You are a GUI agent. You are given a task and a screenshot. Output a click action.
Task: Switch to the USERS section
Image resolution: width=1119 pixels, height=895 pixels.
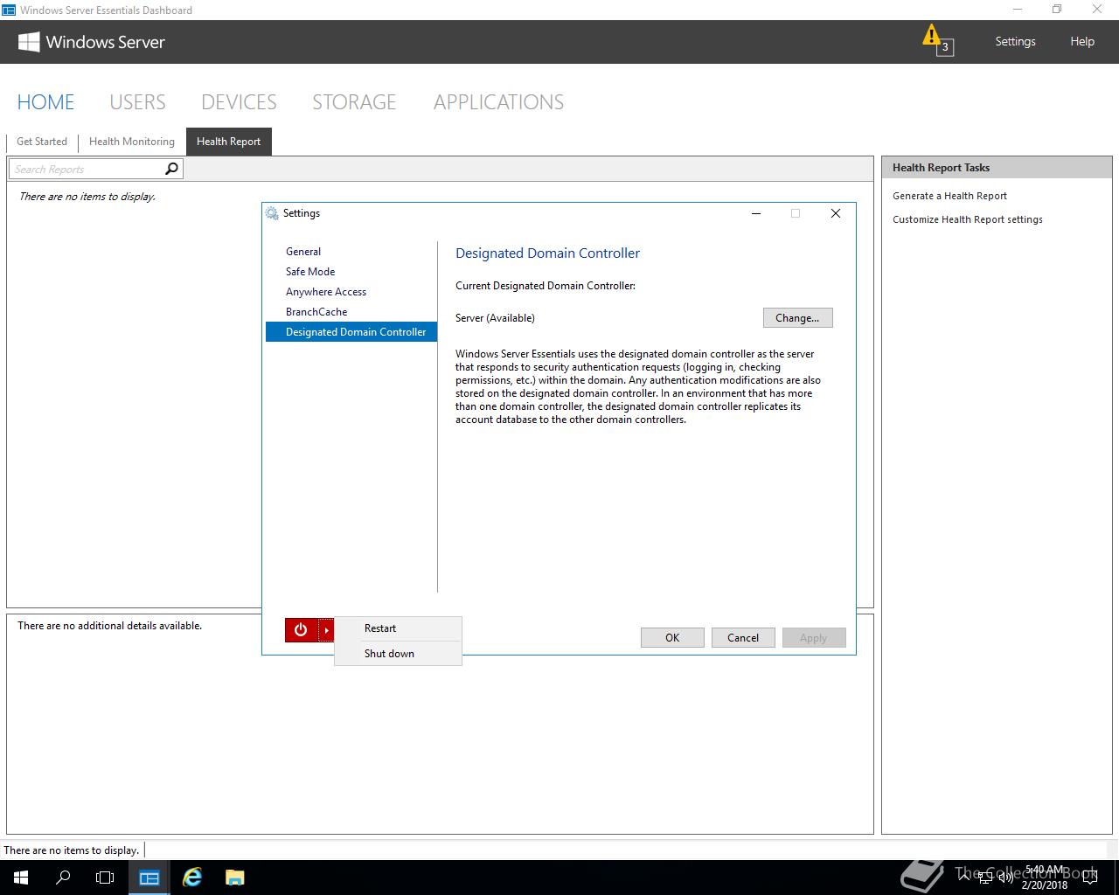click(x=137, y=102)
